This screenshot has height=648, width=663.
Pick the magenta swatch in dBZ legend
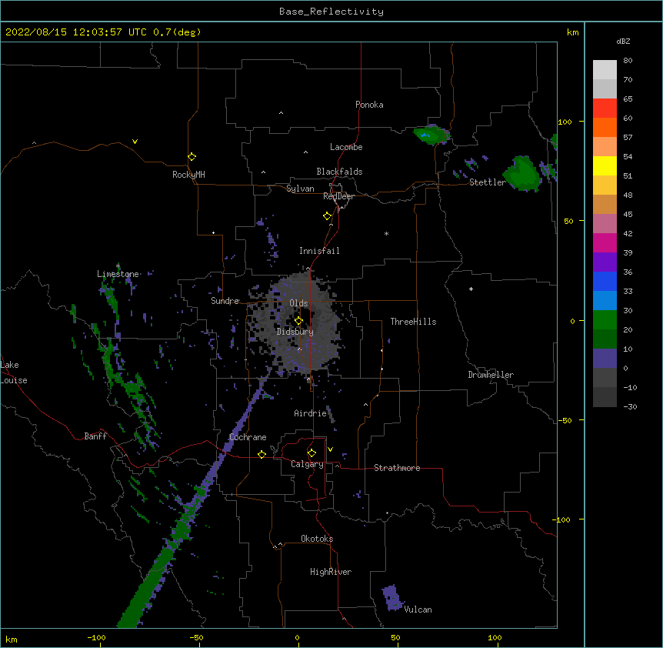pos(605,242)
